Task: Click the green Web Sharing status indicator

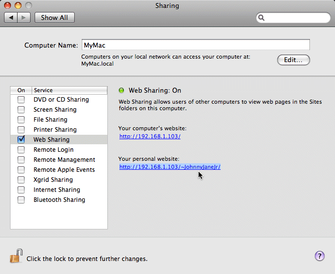Action: (x=121, y=91)
